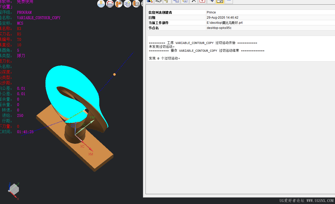The width and height of the screenshot is (335, 204).
Task: Click the red 'R3' value
Action: [x=19, y=29]
